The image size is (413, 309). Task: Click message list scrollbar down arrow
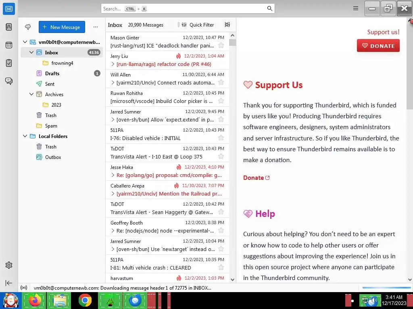(232, 280)
